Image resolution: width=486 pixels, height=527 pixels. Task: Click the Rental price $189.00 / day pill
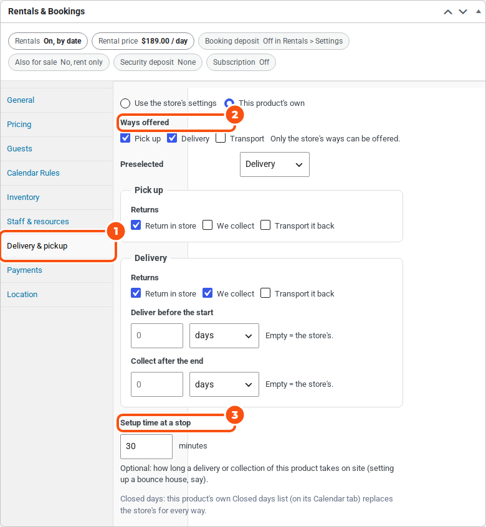143,41
